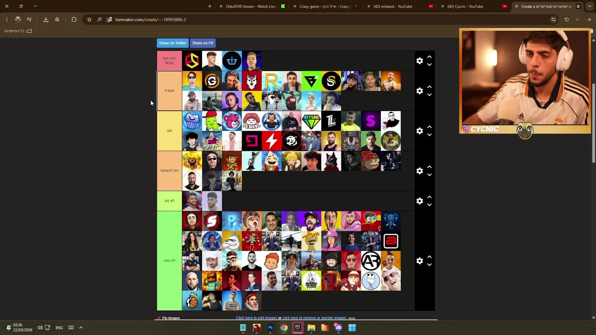Open browser extensions puzzle icon

74,20
